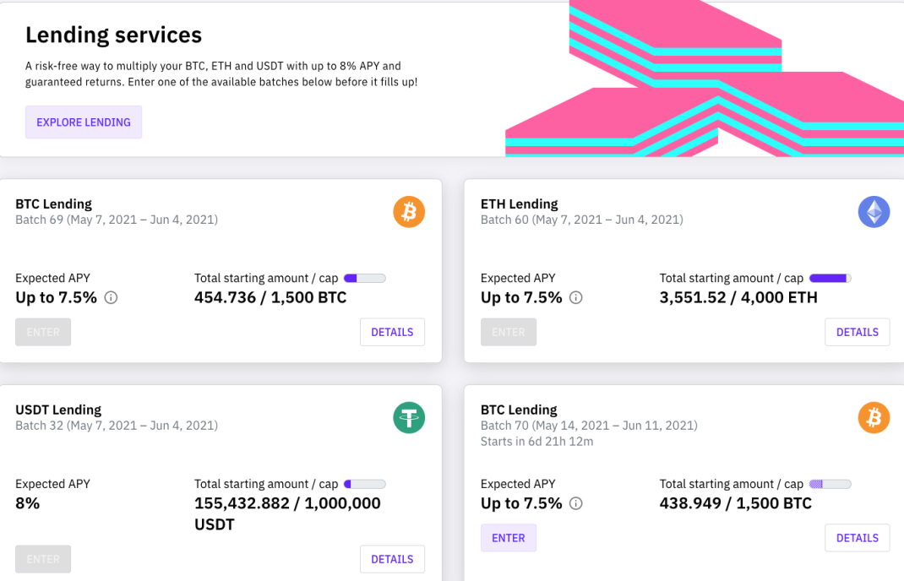The image size is (904, 581).
Task: Open Explore Lending
Action: (x=84, y=122)
